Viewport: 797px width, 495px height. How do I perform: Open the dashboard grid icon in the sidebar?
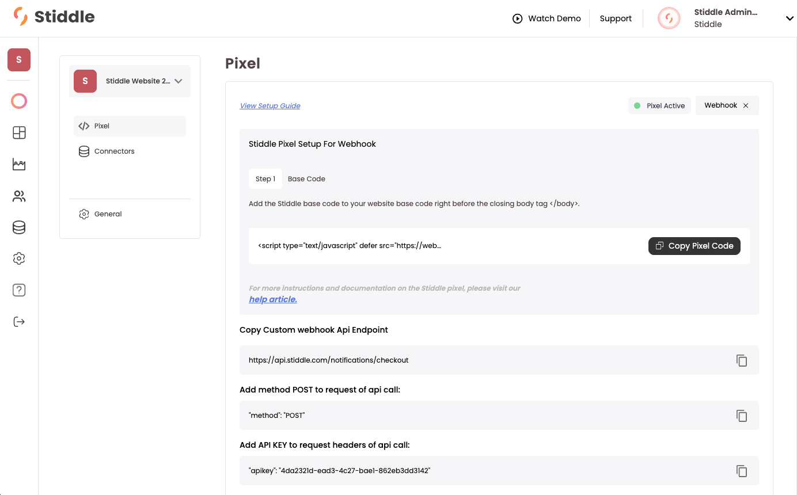[19, 133]
